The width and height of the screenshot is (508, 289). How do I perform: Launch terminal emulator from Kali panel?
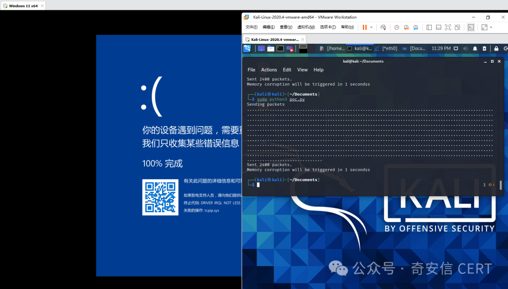tap(280, 48)
